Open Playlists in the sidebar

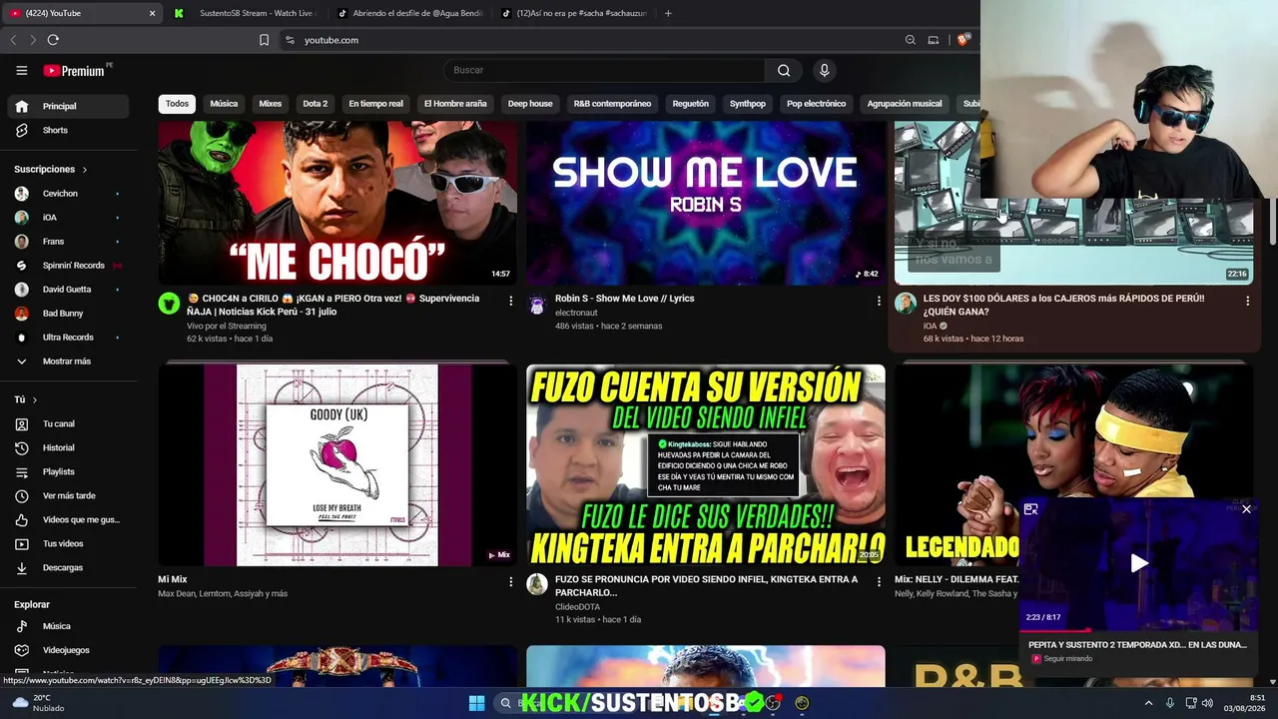[68, 472]
